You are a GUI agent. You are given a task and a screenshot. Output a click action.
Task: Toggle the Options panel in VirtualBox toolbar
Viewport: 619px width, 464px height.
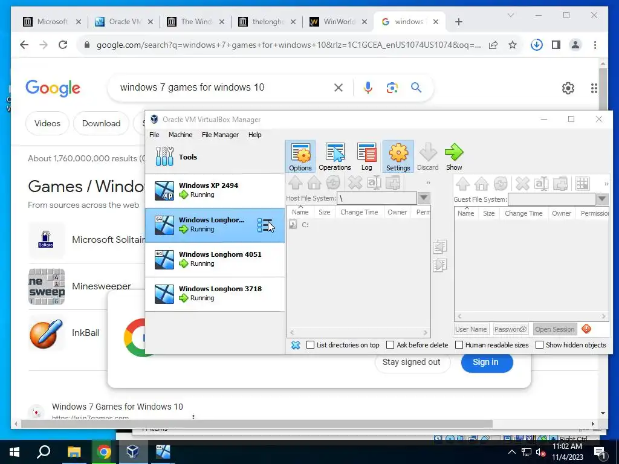pos(300,156)
